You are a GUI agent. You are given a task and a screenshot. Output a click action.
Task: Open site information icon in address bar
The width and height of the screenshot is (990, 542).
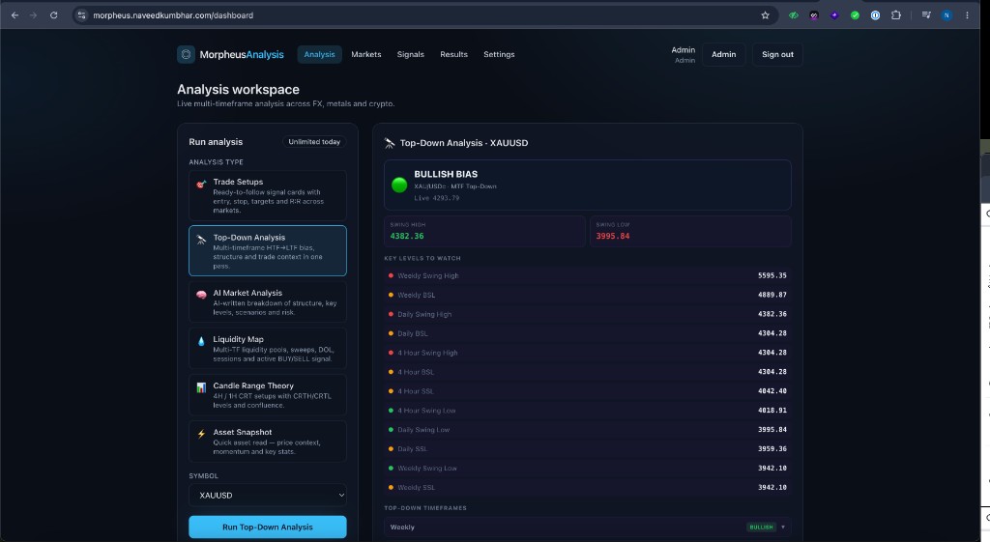pyautogui.click(x=81, y=15)
